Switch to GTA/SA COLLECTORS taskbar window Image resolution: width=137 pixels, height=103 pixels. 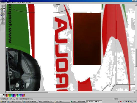(14, 101)
